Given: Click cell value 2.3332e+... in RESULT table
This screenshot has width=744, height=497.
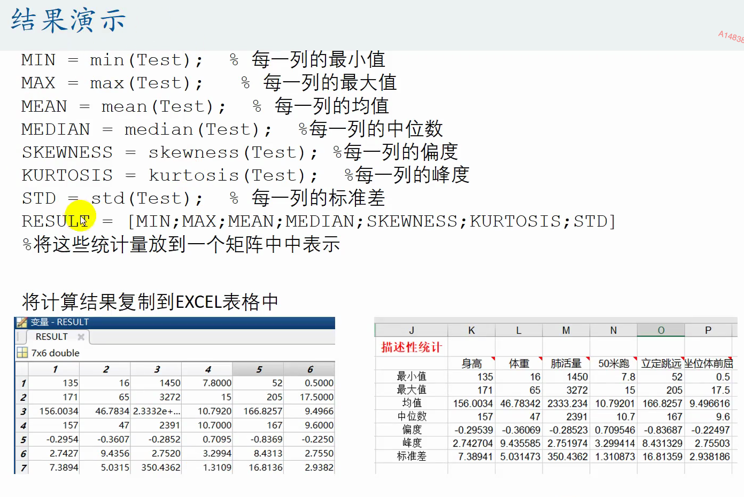Looking at the screenshot, I should click(156, 411).
